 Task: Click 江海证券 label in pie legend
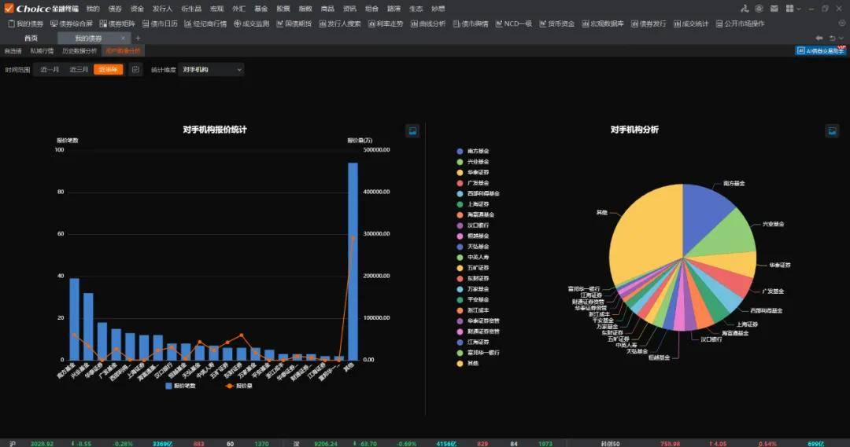(479, 342)
